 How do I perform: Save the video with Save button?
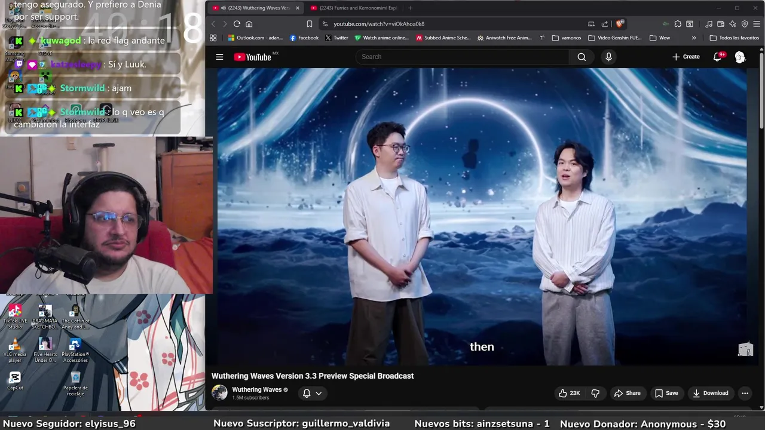(666, 393)
